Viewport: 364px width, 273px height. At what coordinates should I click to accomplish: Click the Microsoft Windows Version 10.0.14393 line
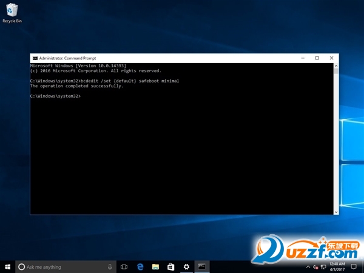coord(78,66)
